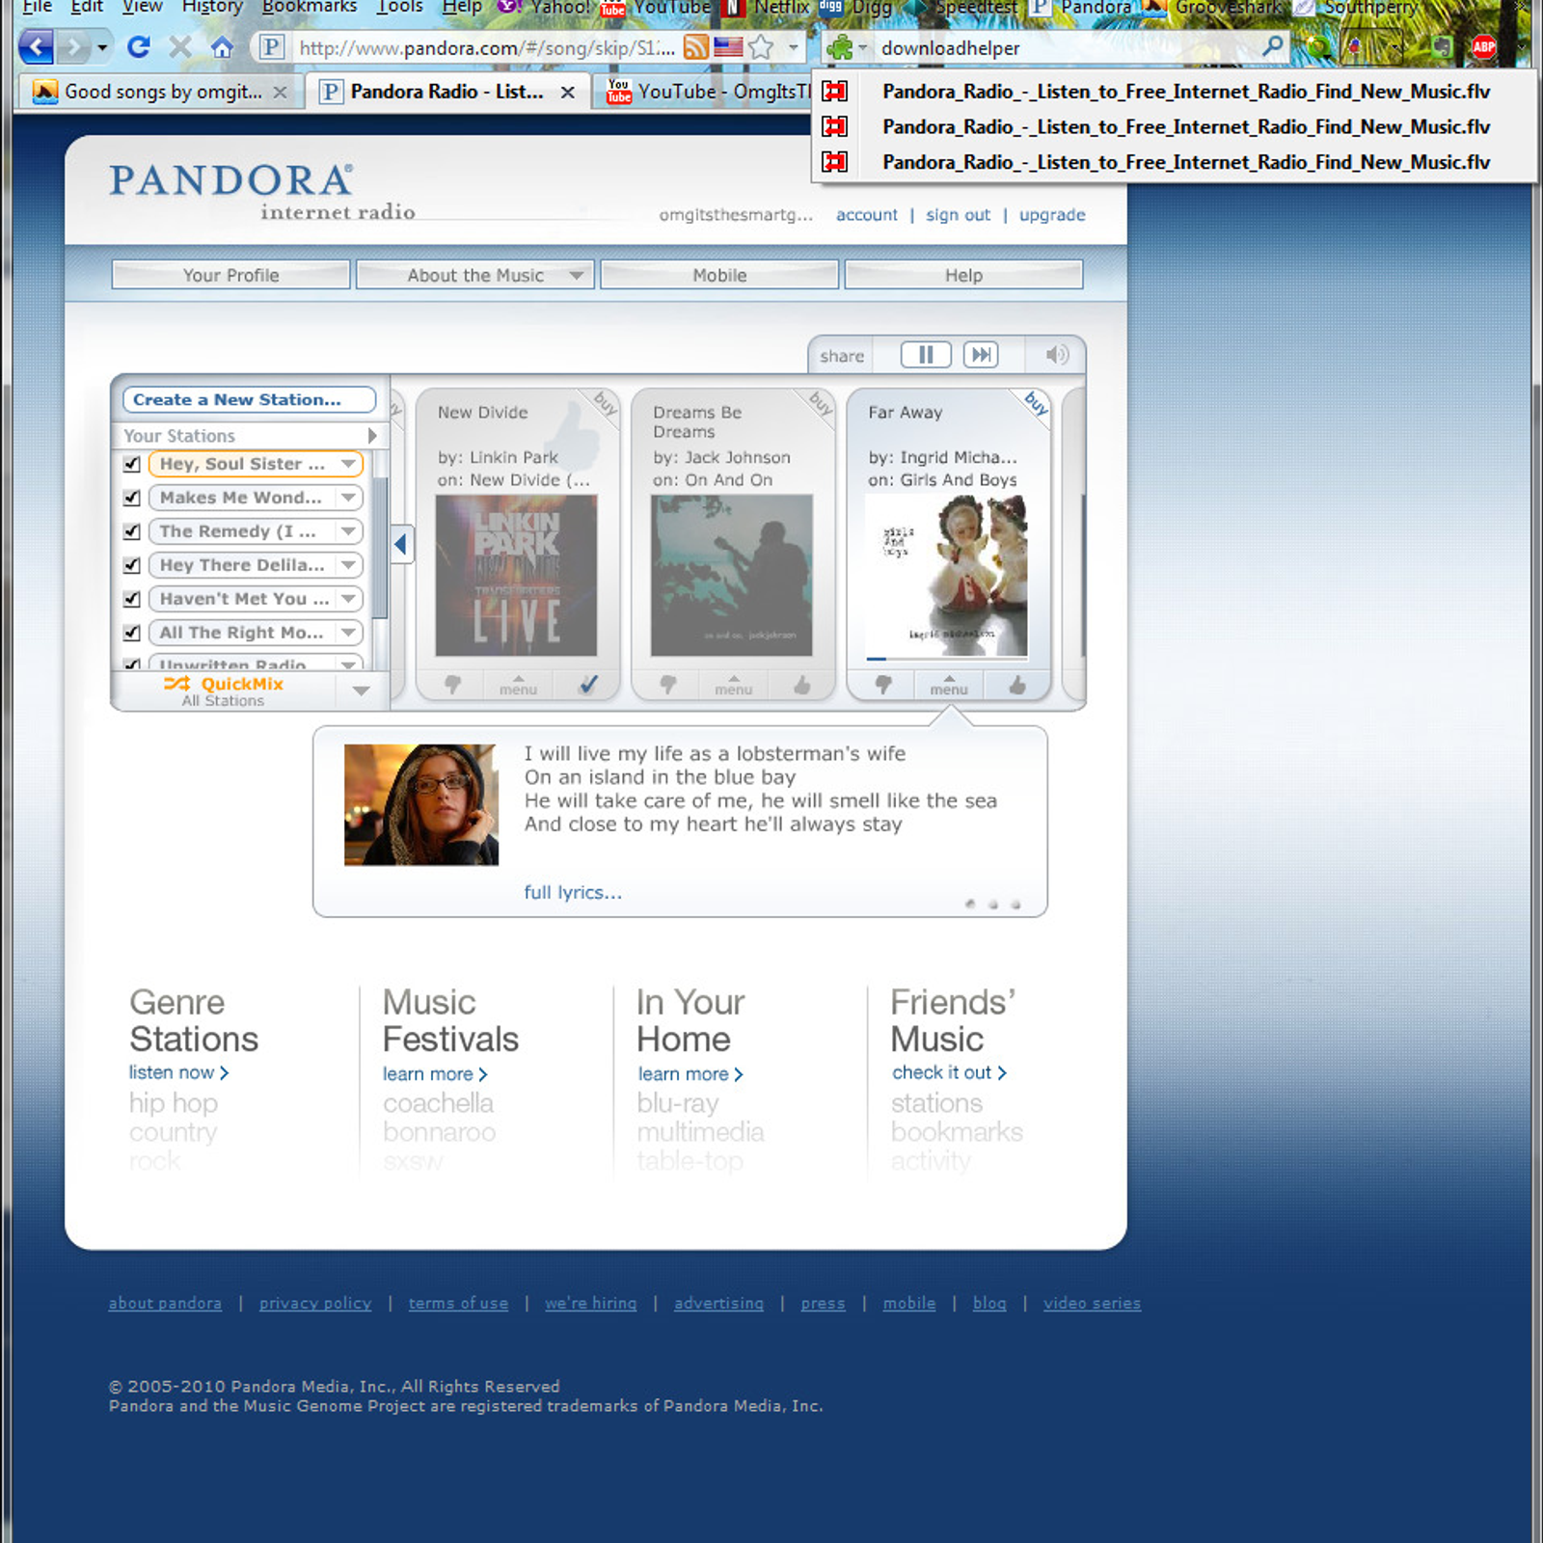Open dropdown arrow for All The Right Mo... station
The width and height of the screenshot is (1543, 1543).
348,633
